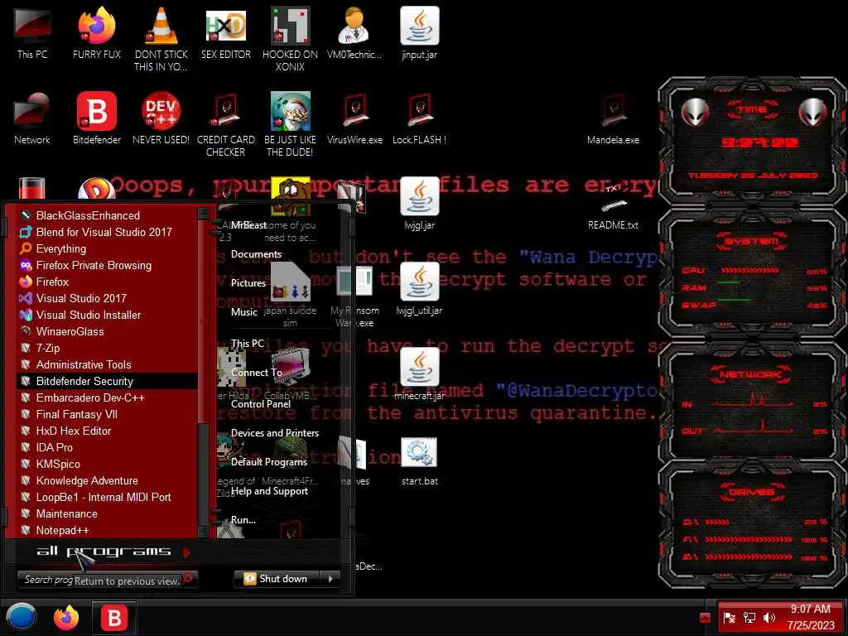Launch the HOOKED ON XONIX icon
Viewport: 848px width, 636px height.
(x=290, y=39)
